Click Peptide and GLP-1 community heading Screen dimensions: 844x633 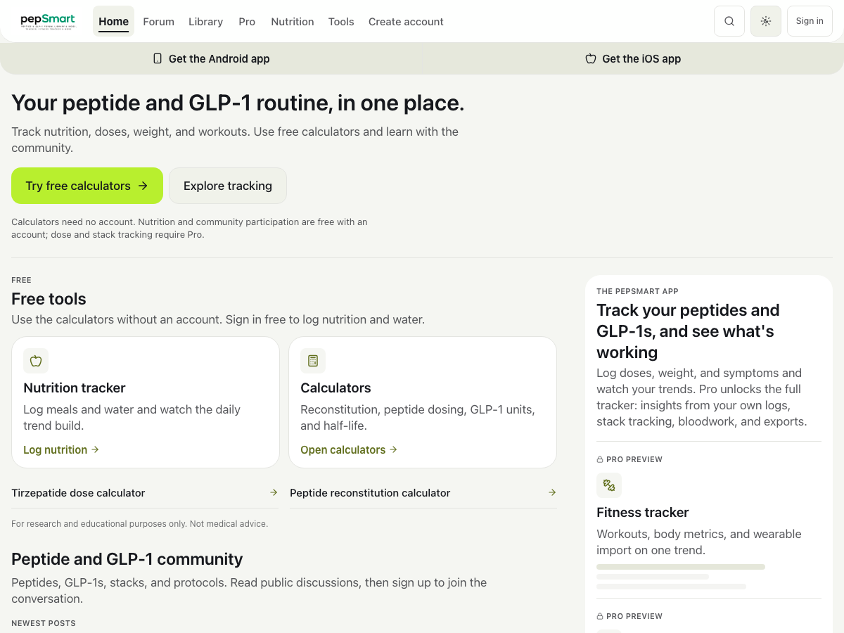(x=127, y=559)
